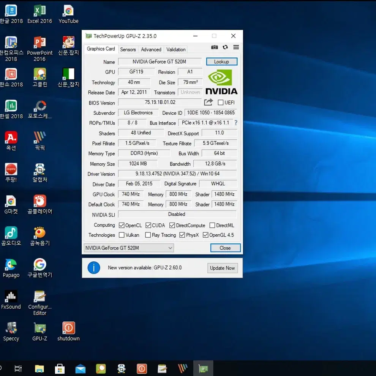
Task: Open 쿠팡! desktop shortcut
Action: tap(11, 173)
